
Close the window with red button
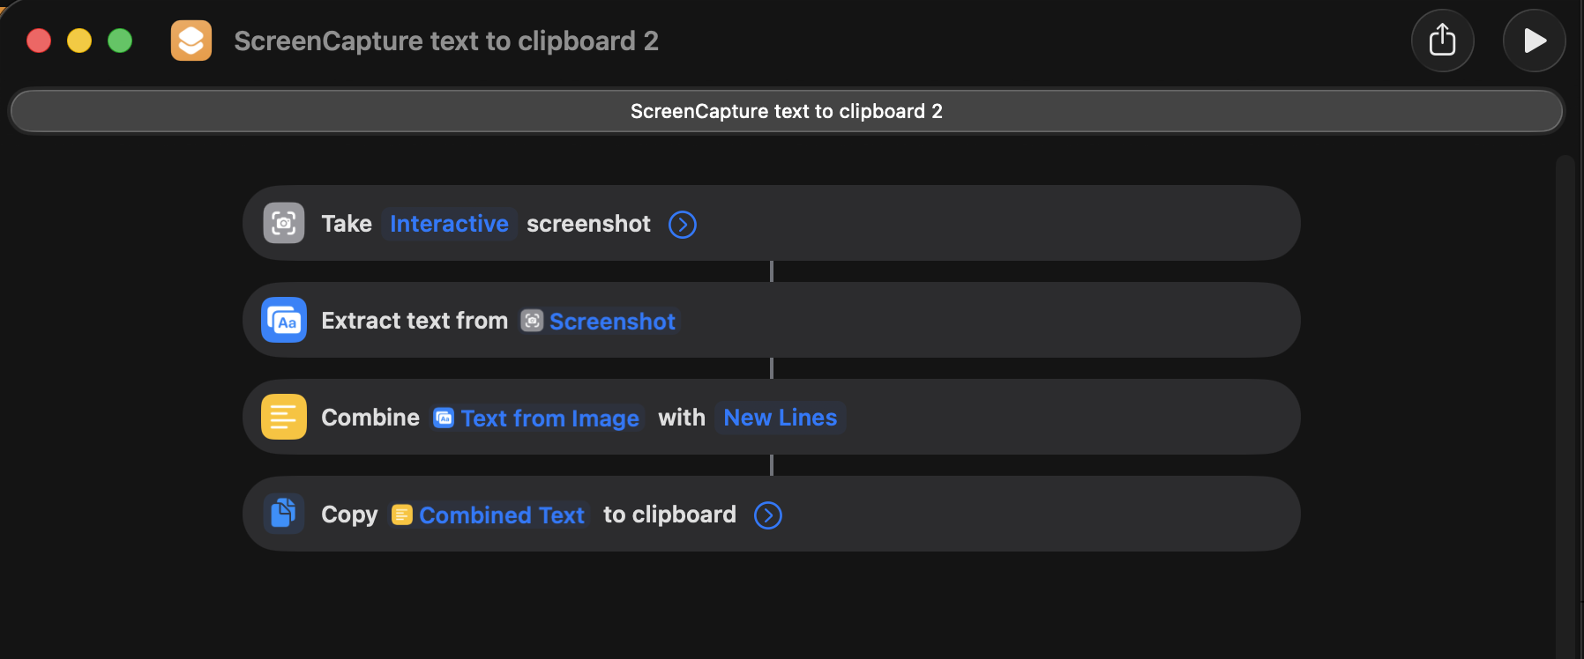39,41
